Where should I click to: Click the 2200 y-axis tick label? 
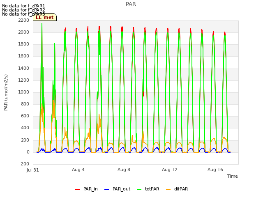[24, 20]
